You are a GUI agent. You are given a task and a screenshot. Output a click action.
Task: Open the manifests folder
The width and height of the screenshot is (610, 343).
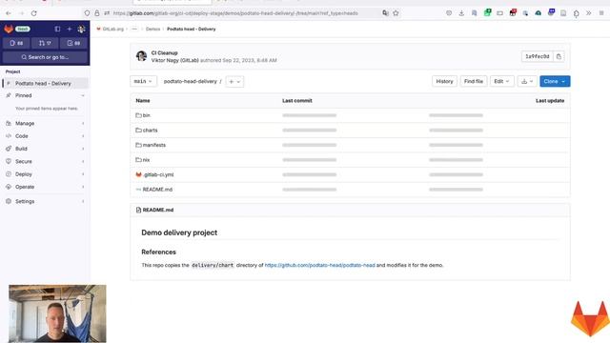[154, 145]
